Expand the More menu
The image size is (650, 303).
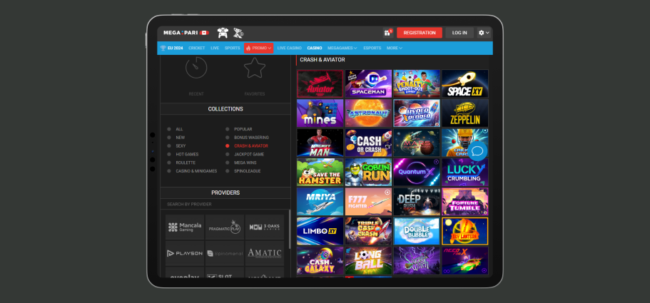[x=395, y=48]
